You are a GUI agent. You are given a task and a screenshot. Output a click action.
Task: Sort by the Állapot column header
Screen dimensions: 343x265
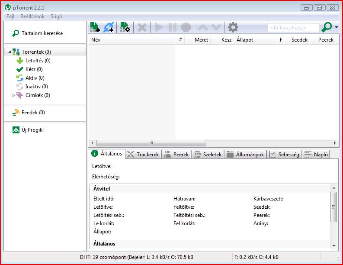coord(256,40)
